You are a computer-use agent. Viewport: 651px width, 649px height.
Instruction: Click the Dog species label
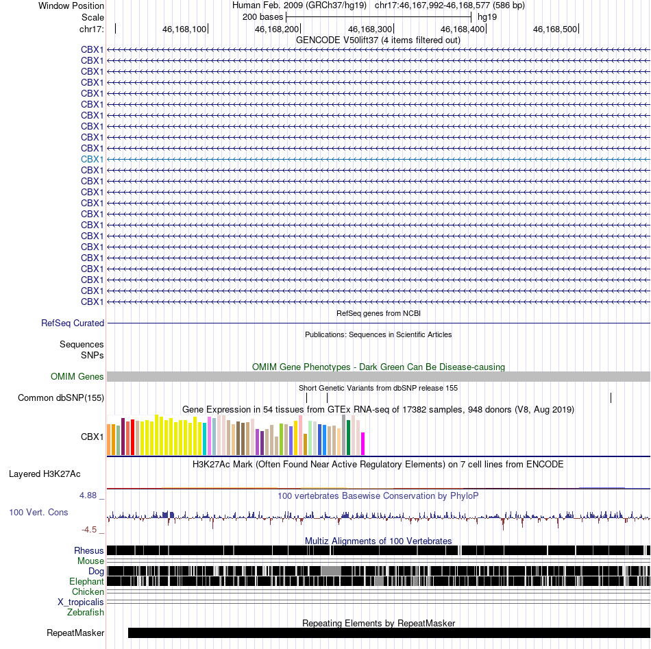[96, 572]
